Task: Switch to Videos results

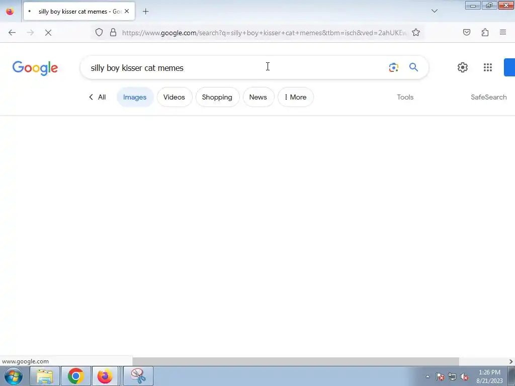Action: [x=175, y=97]
